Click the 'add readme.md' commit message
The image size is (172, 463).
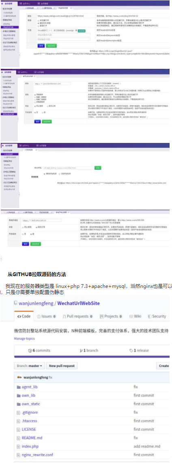(x=147, y=446)
